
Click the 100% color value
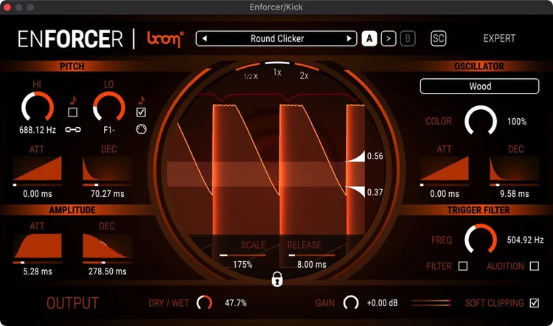(517, 122)
